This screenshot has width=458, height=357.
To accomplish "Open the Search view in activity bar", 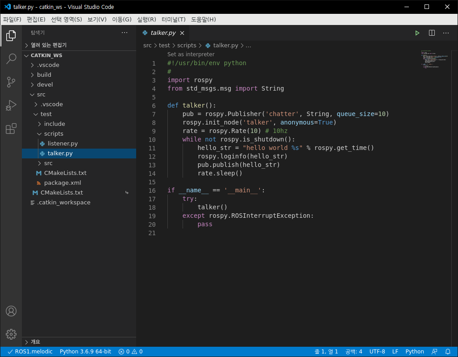I will [11, 58].
